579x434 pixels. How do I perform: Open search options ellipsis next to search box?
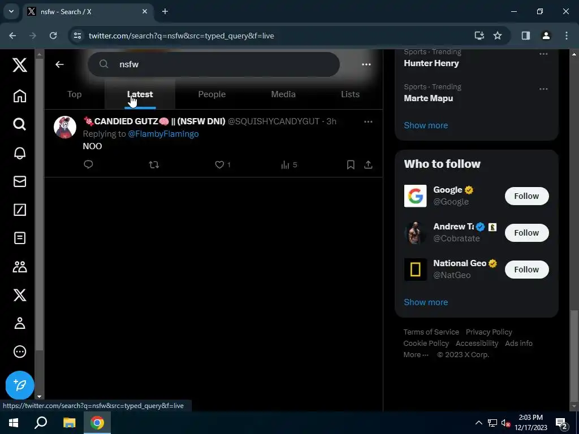coord(366,64)
